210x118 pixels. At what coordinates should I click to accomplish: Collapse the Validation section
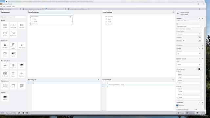point(202,102)
